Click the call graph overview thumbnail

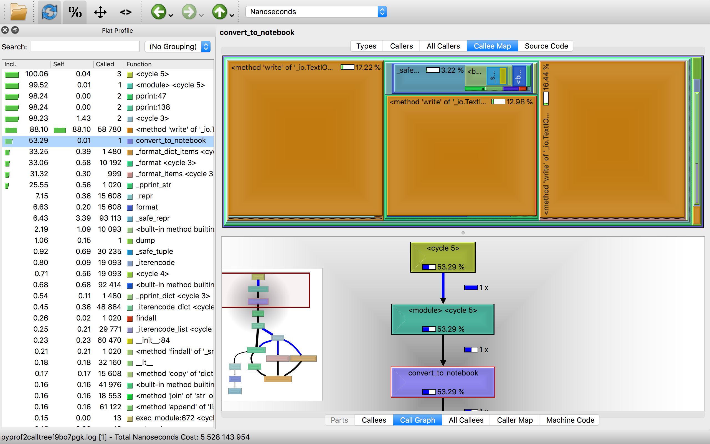(x=272, y=334)
